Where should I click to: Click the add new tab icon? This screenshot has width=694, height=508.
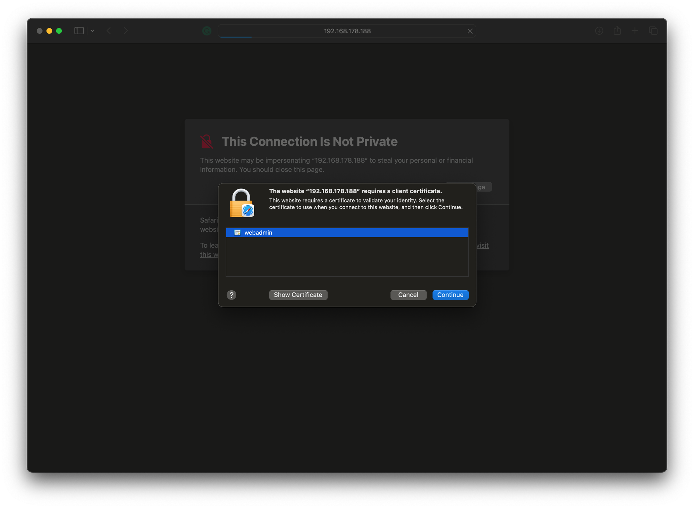[635, 31]
